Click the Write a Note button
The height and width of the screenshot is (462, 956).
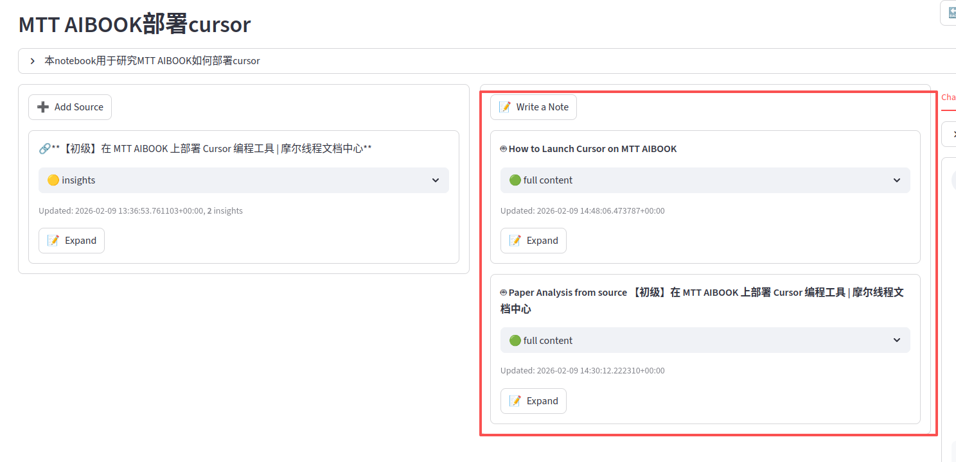pos(533,107)
